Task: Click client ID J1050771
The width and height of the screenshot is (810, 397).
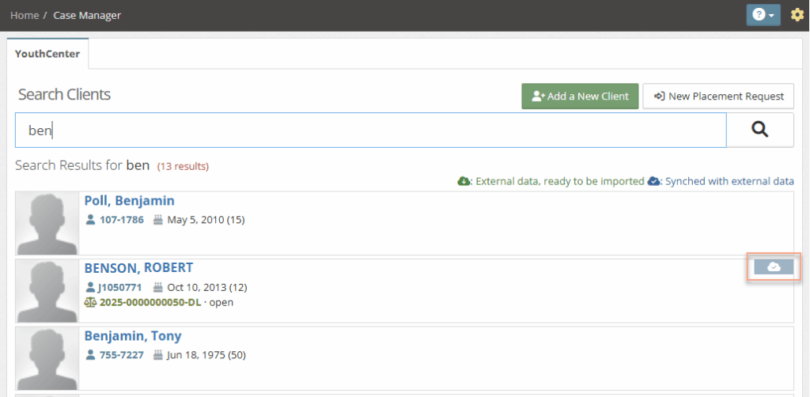Action: click(120, 287)
